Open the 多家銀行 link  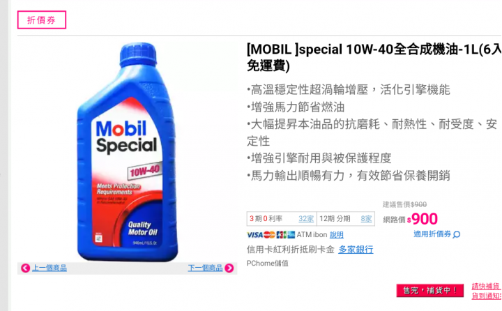click(x=356, y=250)
